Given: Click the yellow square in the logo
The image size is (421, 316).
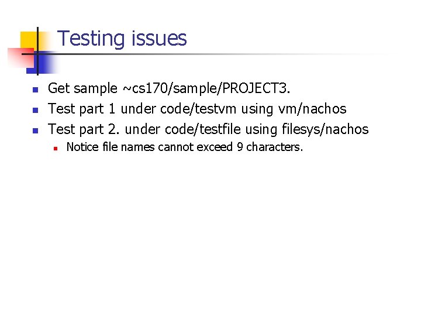Looking at the screenshot, I should [x=30, y=40].
